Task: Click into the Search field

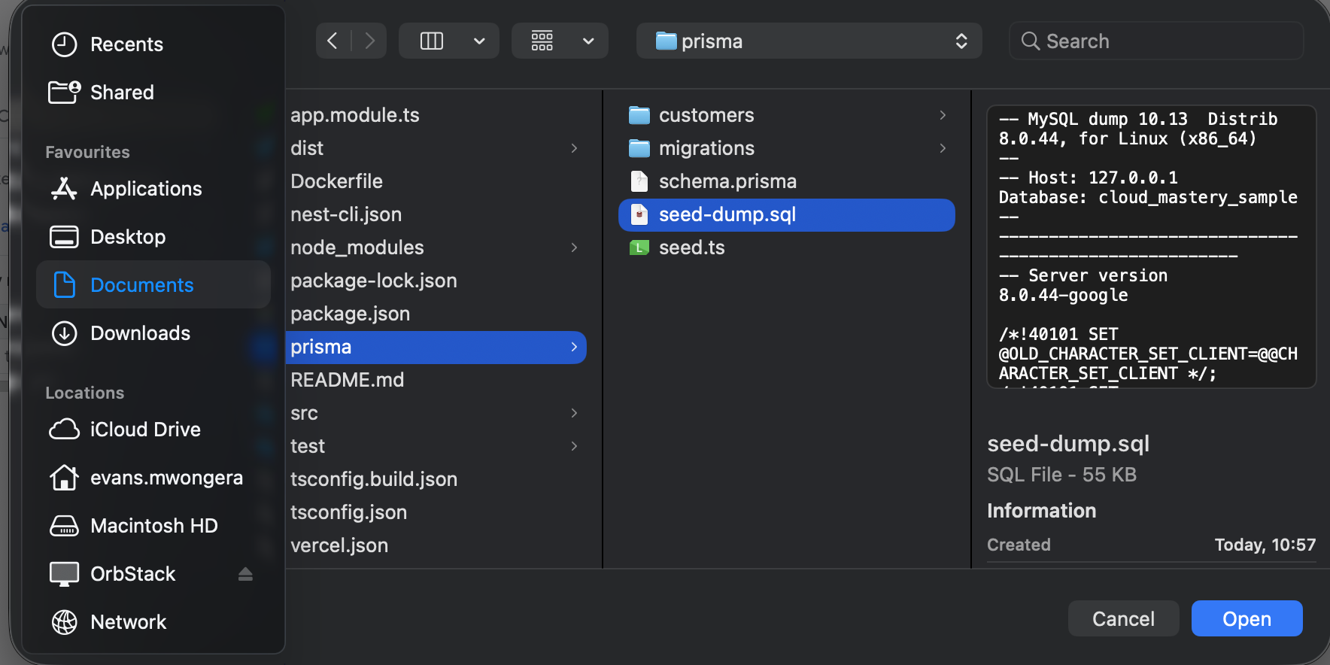Action: click(1156, 41)
